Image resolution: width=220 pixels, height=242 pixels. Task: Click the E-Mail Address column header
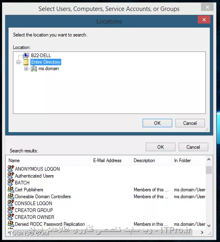pyautogui.click(x=111, y=161)
